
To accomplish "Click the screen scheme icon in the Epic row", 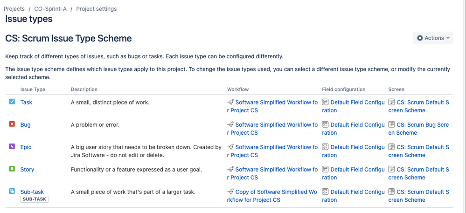I will (x=391, y=147).
